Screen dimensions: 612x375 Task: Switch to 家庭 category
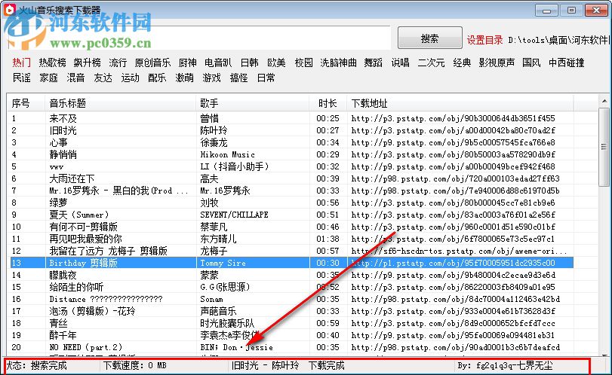pyautogui.click(x=49, y=78)
